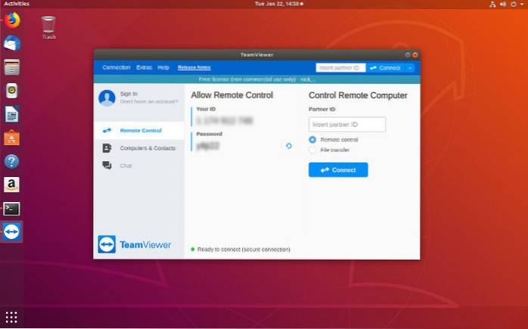
Task: Open Ubuntu Software from the dock
Action: (x=11, y=138)
